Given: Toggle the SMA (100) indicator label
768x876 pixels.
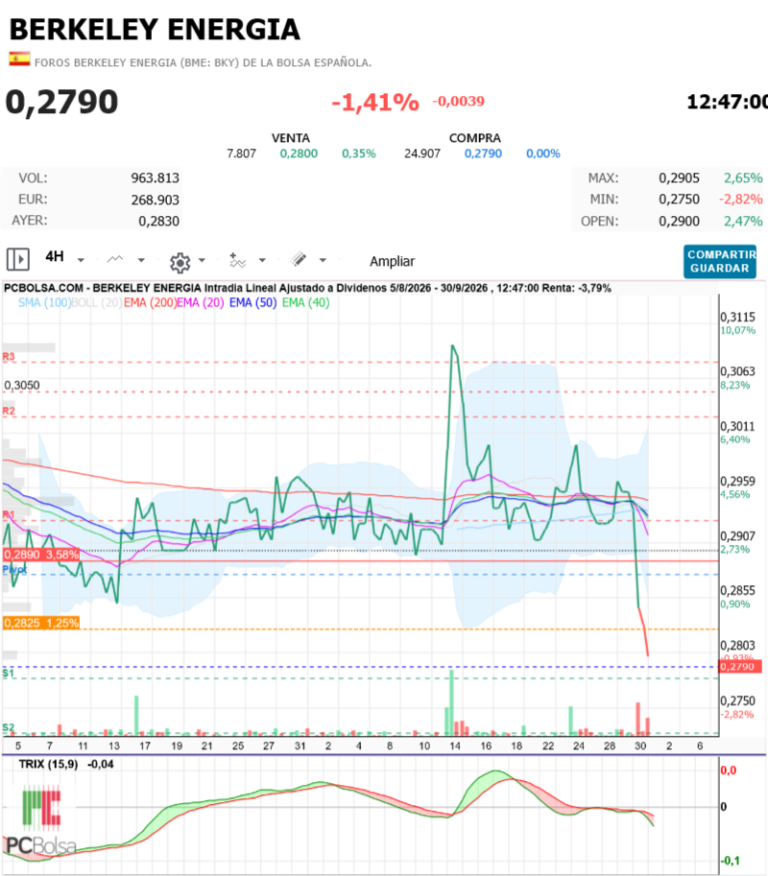Looking at the screenshot, I should click(x=45, y=303).
